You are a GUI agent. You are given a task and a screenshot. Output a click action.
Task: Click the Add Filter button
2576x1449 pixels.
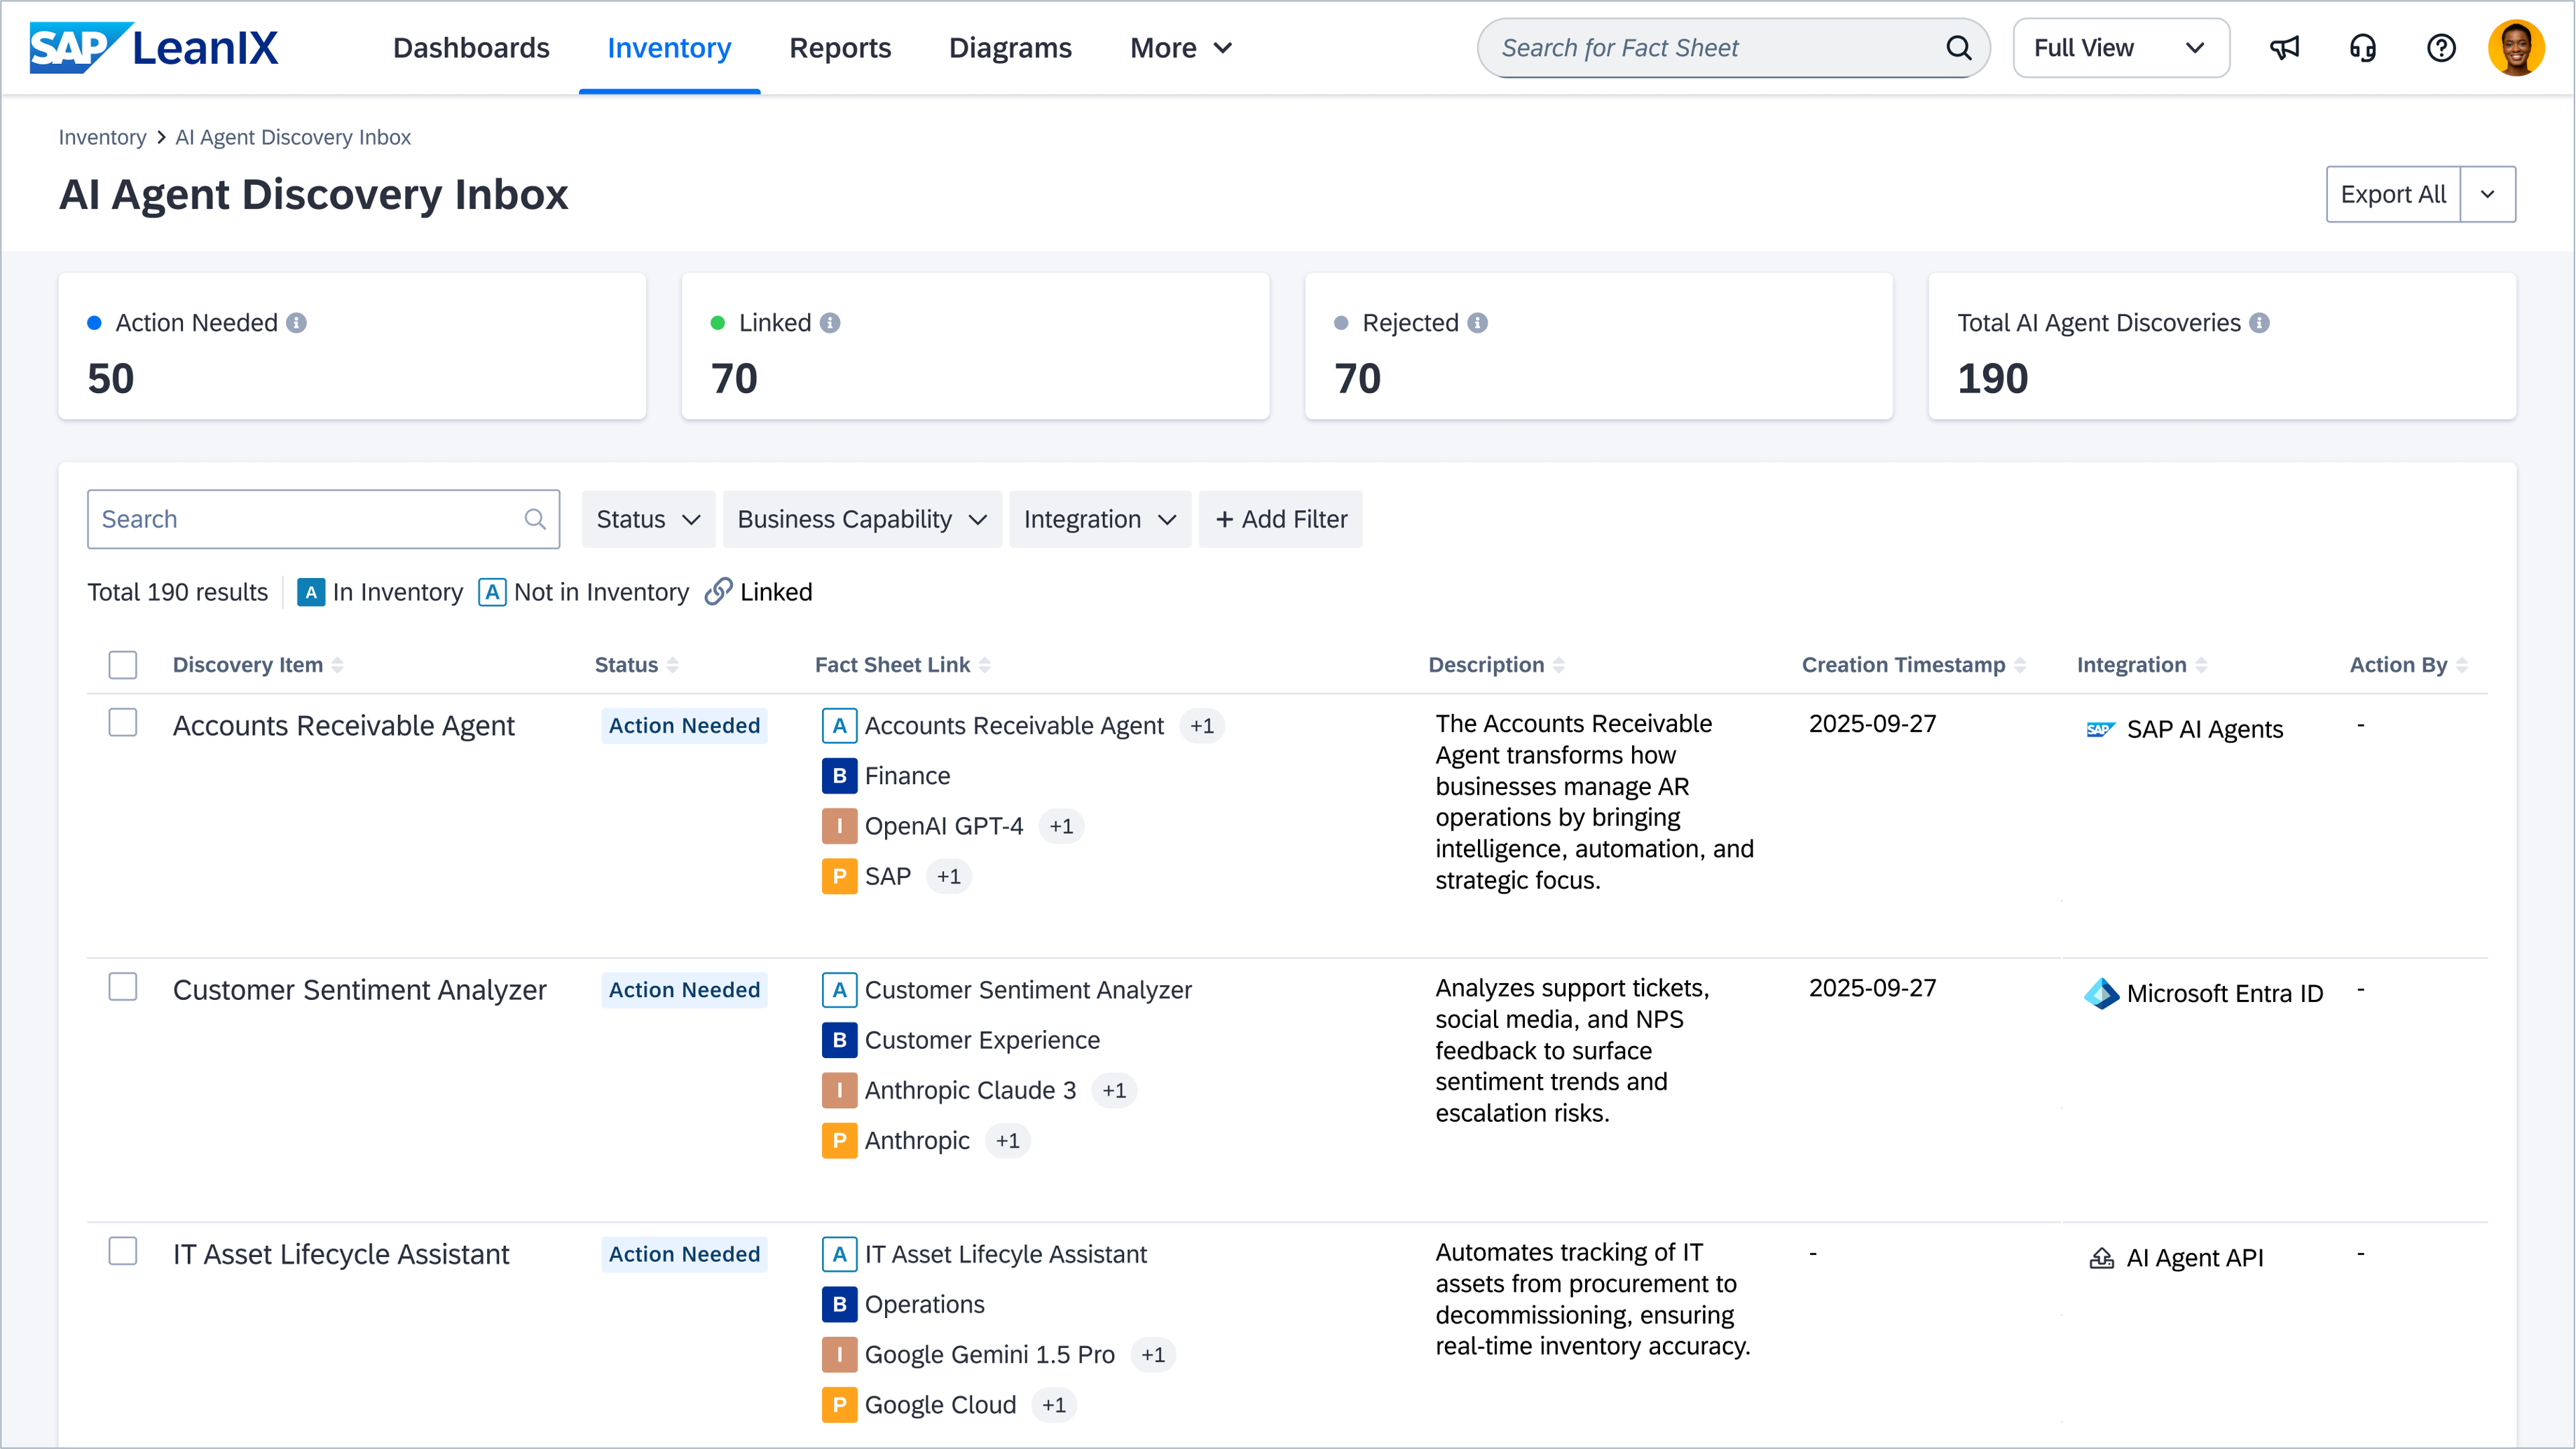click(x=1280, y=519)
